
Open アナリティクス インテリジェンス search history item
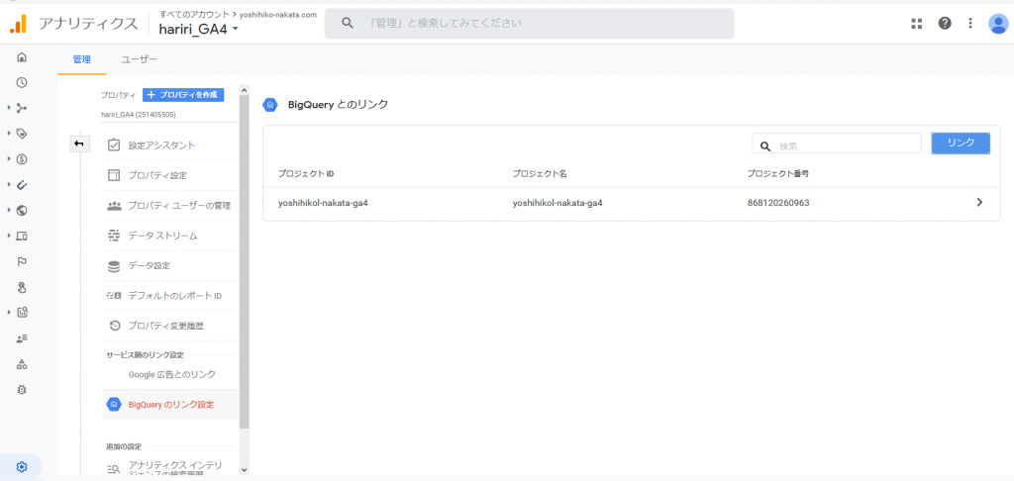[170, 469]
